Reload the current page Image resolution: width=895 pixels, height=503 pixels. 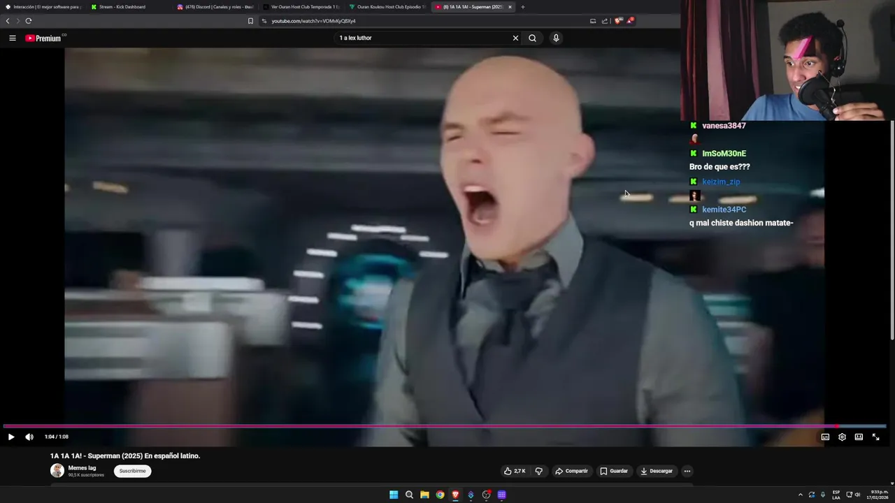[29, 21]
